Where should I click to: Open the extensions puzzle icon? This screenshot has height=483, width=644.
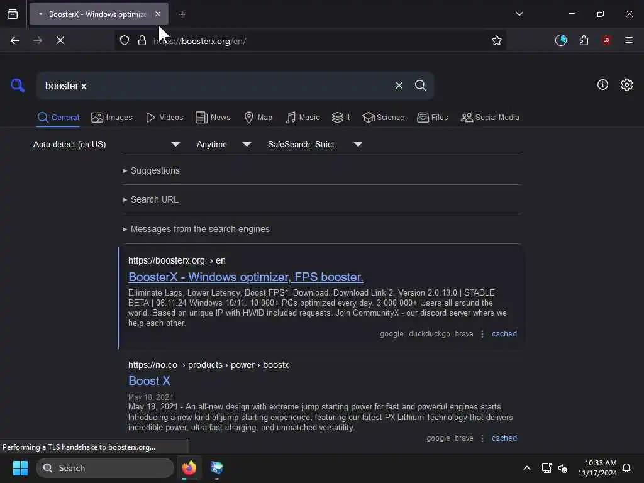pos(584,40)
